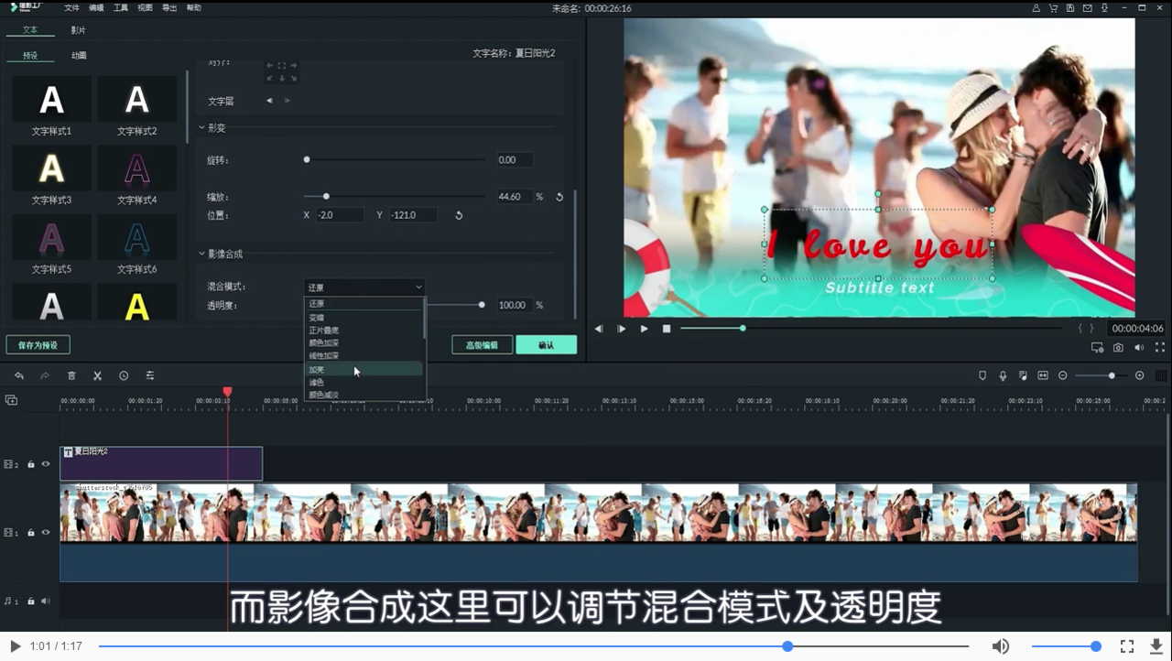Click the timeline zoom slider
This screenshot has height=661, width=1172.
[1111, 375]
